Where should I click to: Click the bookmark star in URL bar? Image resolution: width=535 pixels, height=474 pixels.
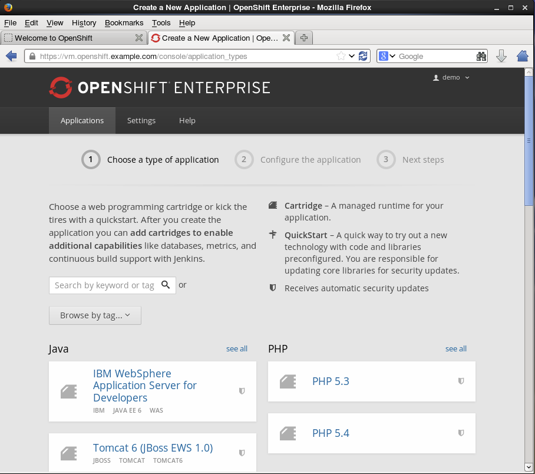pyautogui.click(x=341, y=56)
